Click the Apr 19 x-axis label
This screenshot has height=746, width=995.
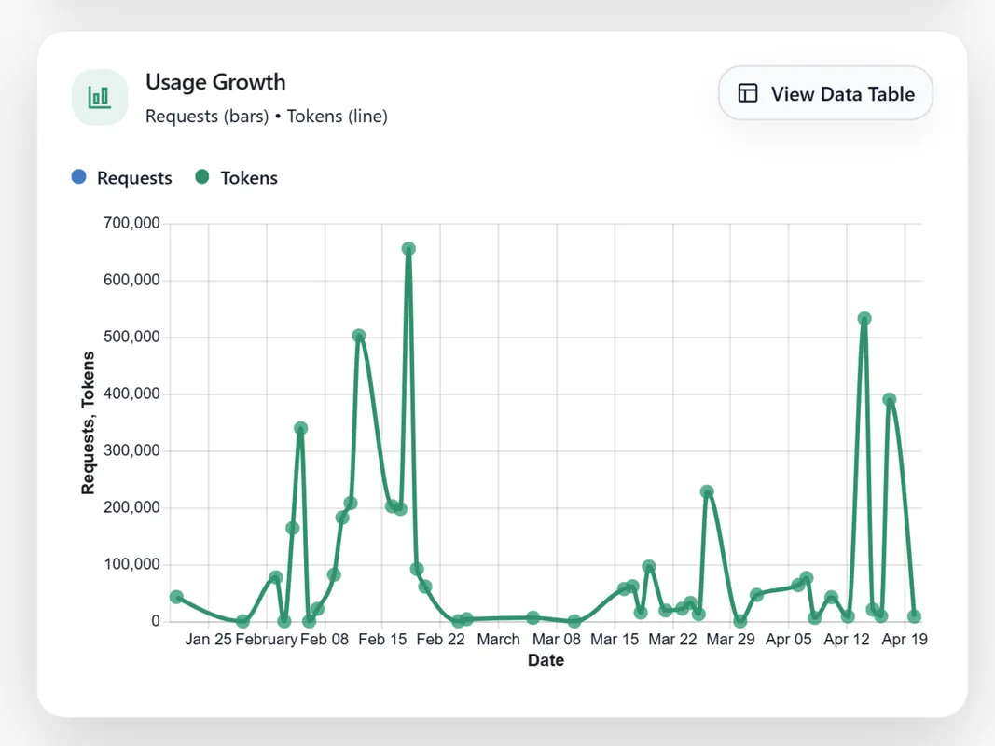905,639
